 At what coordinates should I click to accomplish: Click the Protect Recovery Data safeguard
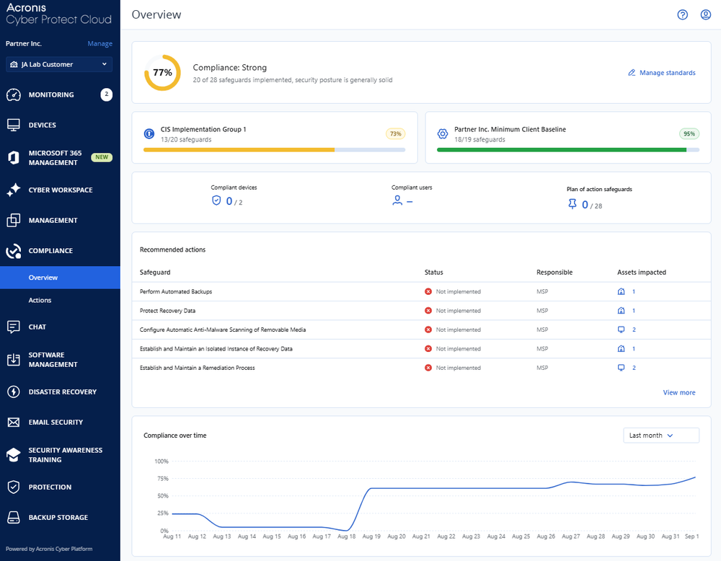167,311
